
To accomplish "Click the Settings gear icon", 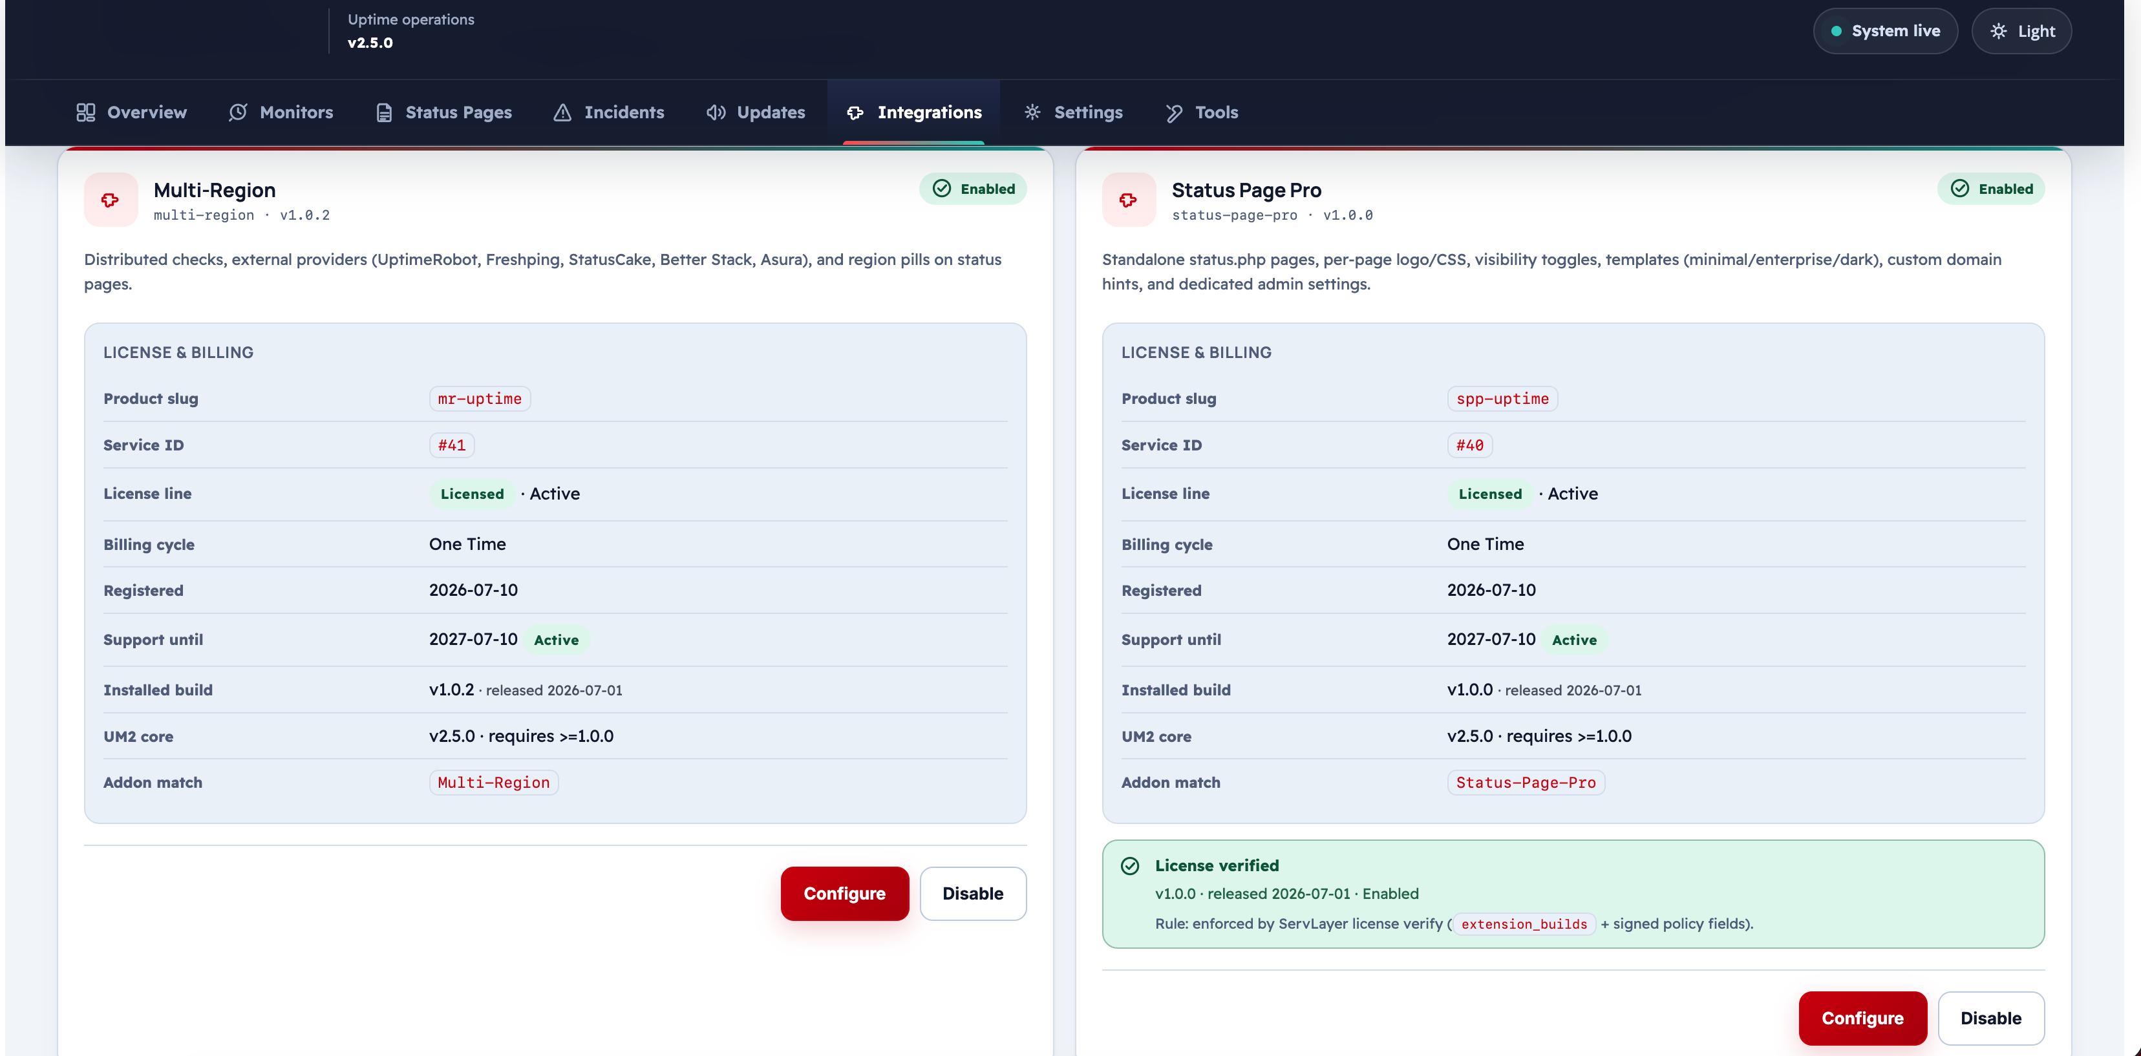I will pyautogui.click(x=1032, y=112).
